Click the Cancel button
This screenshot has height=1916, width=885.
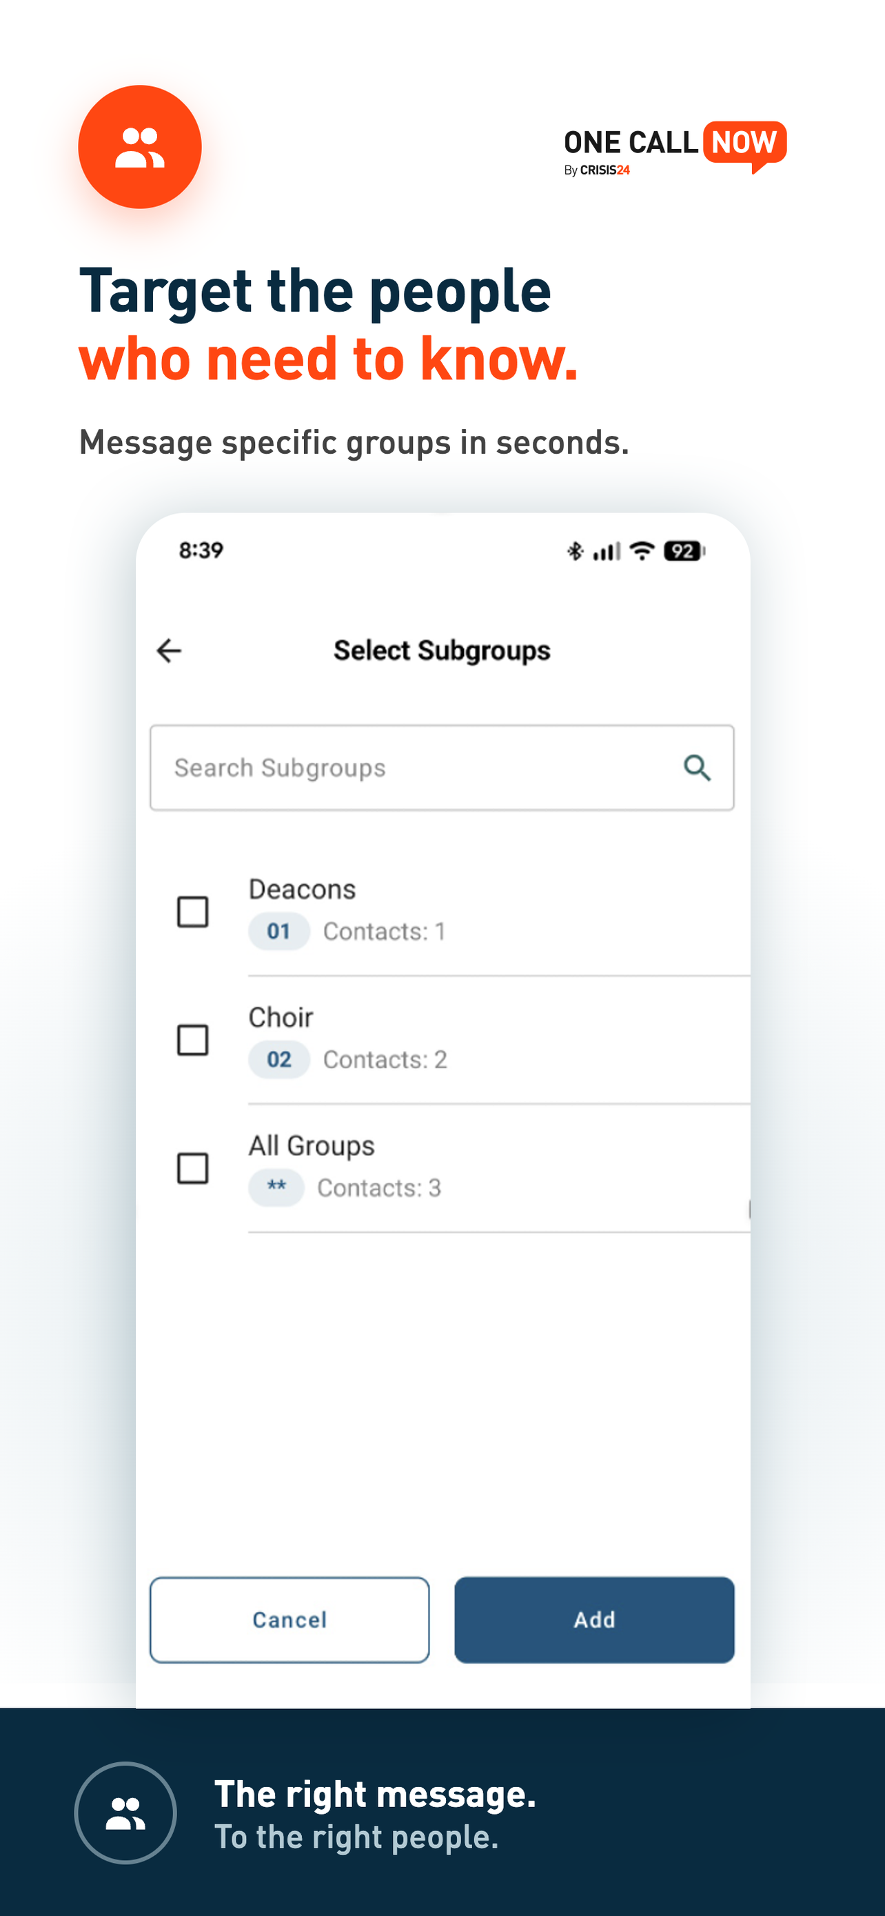pos(289,1619)
